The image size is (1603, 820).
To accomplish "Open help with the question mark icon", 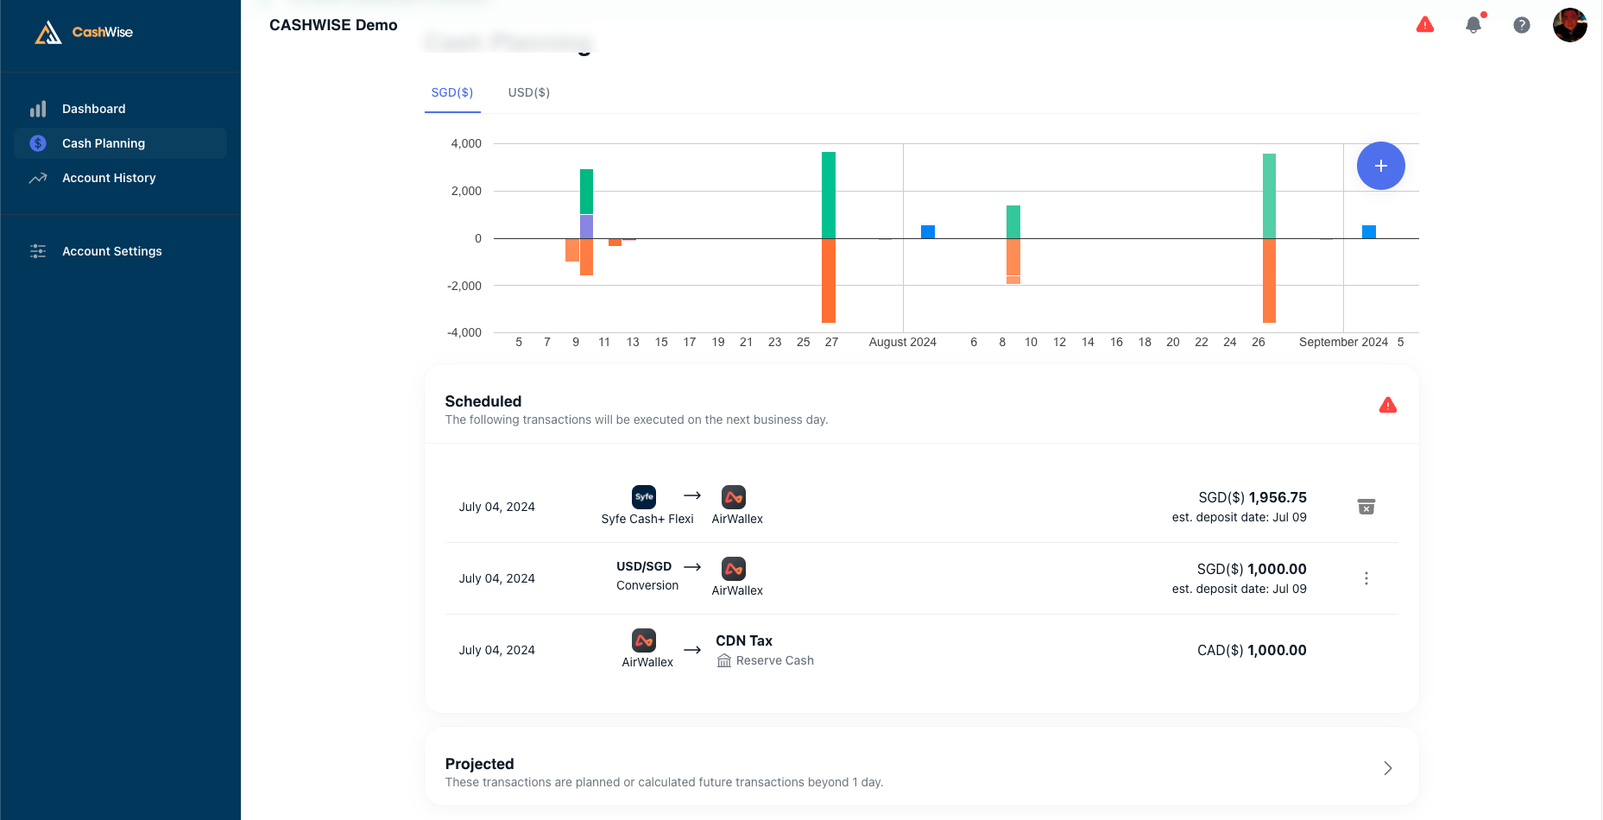I will pos(1521,25).
